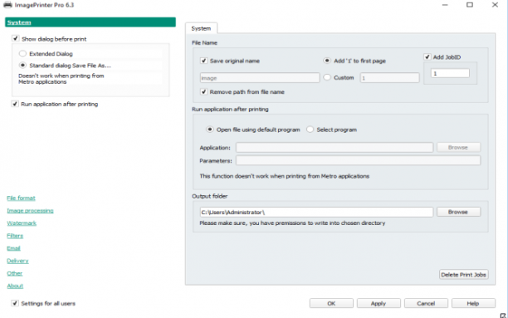Toggle Settings for all users checkbox
The height and width of the screenshot is (318, 508).
tap(15, 303)
